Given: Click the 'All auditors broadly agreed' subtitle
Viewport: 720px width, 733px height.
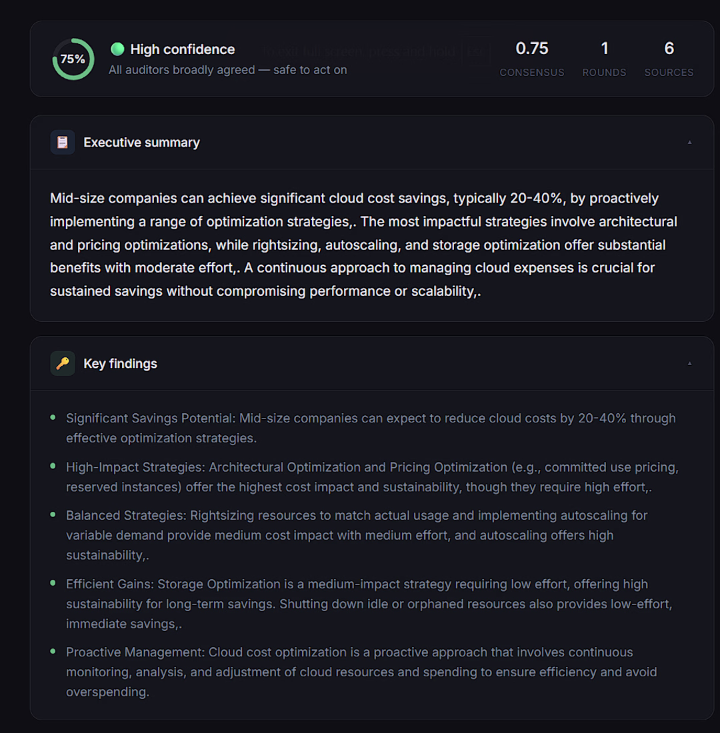Looking at the screenshot, I should (x=228, y=70).
